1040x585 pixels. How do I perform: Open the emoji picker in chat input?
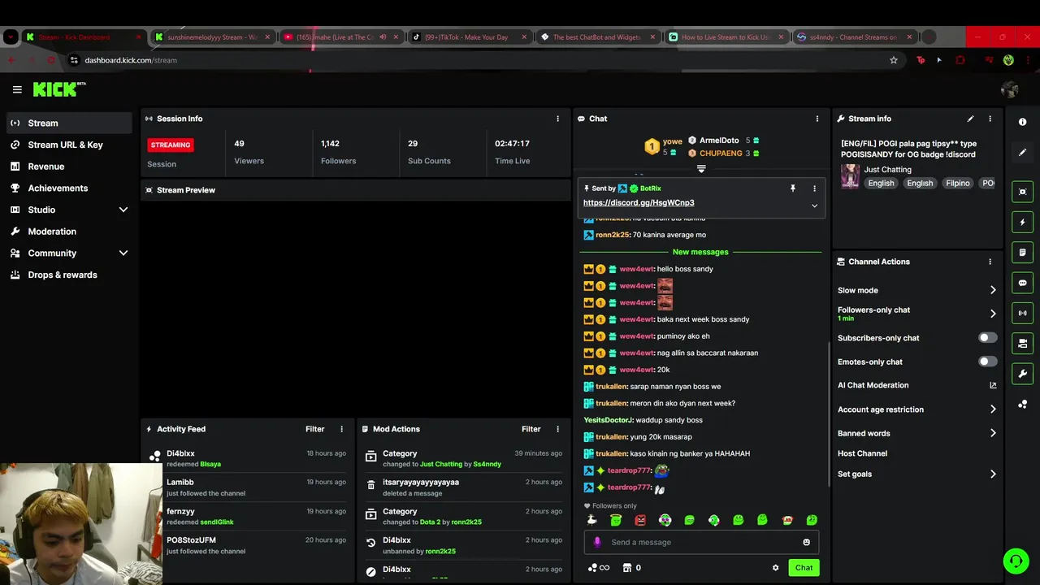[x=806, y=542]
